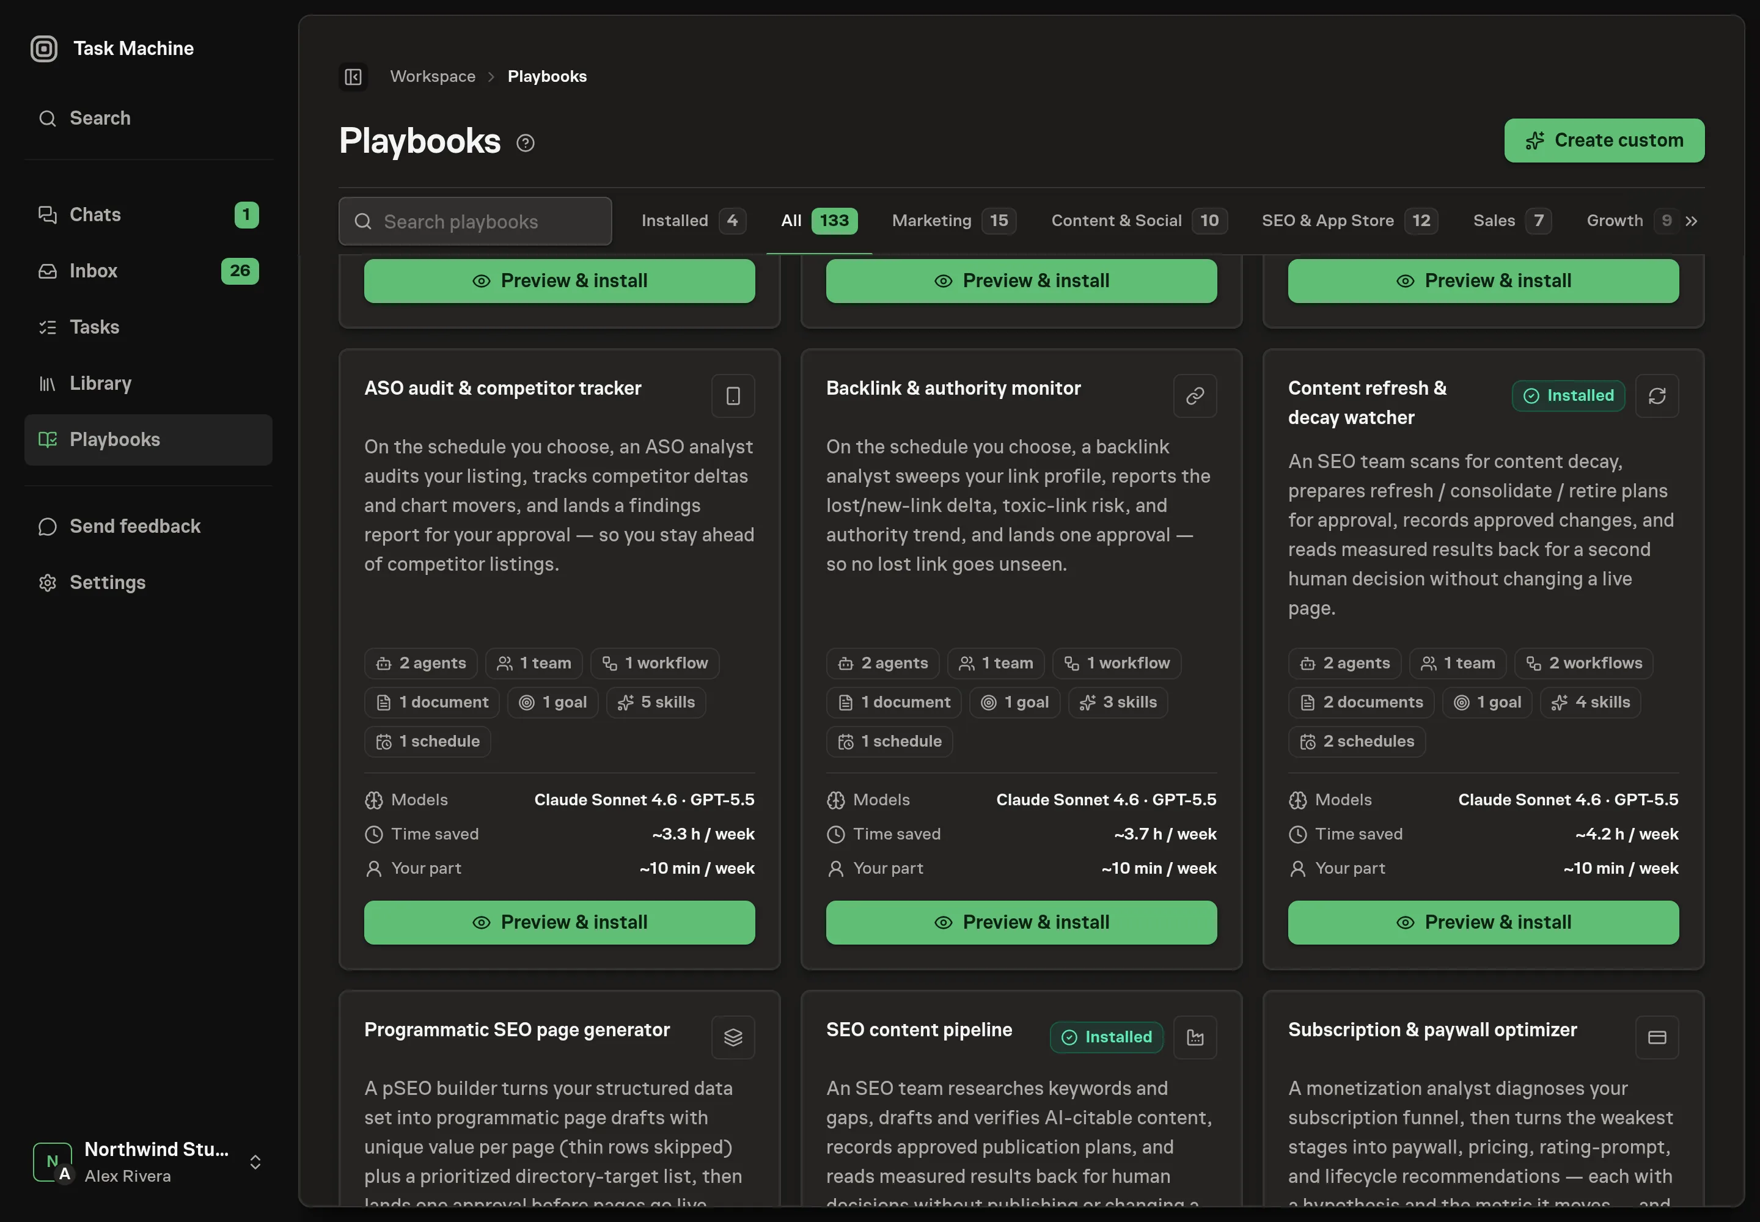Image resolution: width=1760 pixels, height=1222 pixels.
Task: Click the SEO content pipeline chart icon
Action: pos(1195,1037)
